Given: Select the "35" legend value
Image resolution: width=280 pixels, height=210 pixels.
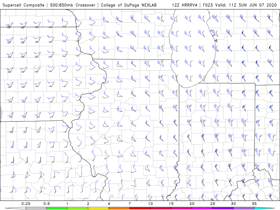Looking at the screenshot, I should click(254, 204).
